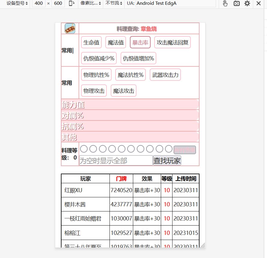Expand the 抗属% section
The height and width of the screenshot is (258, 267).
(130, 126)
